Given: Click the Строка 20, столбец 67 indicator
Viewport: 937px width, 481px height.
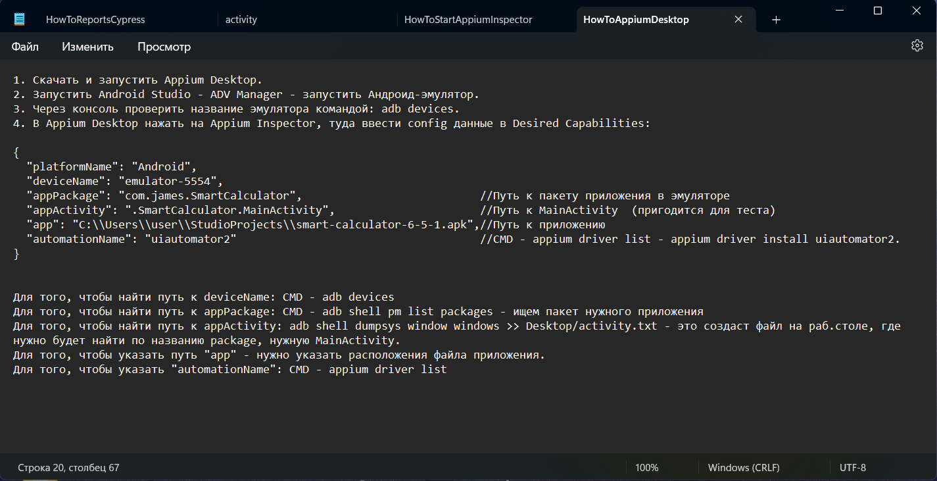Looking at the screenshot, I should click(x=68, y=468).
